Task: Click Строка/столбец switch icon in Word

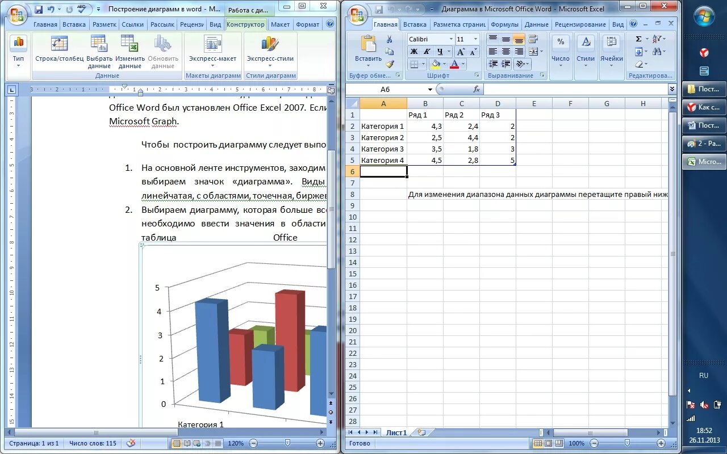Action: coord(59,44)
